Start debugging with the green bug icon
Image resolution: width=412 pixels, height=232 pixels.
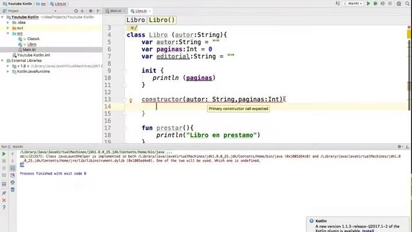[375, 3]
